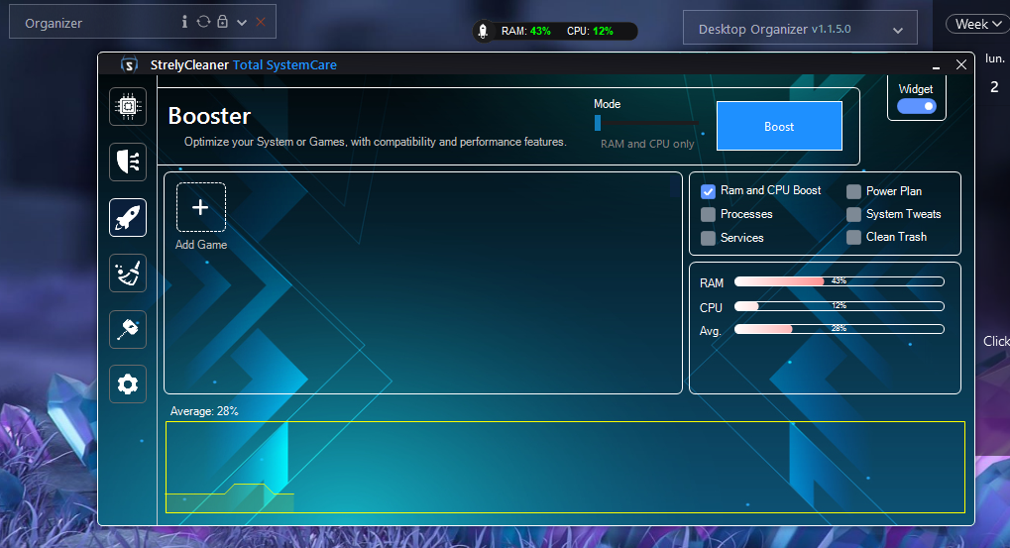The width and height of the screenshot is (1010, 548).
Task: Click the Add Game label
Action: click(x=201, y=245)
